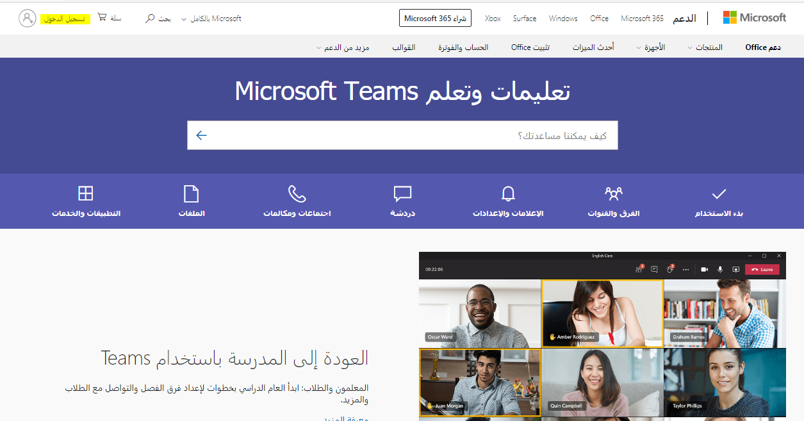Image resolution: width=804 pixels, height=421 pixels.
Task: Open the أحدث الميزات menu item
Action: [x=593, y=47]
